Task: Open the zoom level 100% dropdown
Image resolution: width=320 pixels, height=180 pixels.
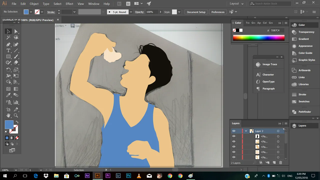Action: coord(16,170)
